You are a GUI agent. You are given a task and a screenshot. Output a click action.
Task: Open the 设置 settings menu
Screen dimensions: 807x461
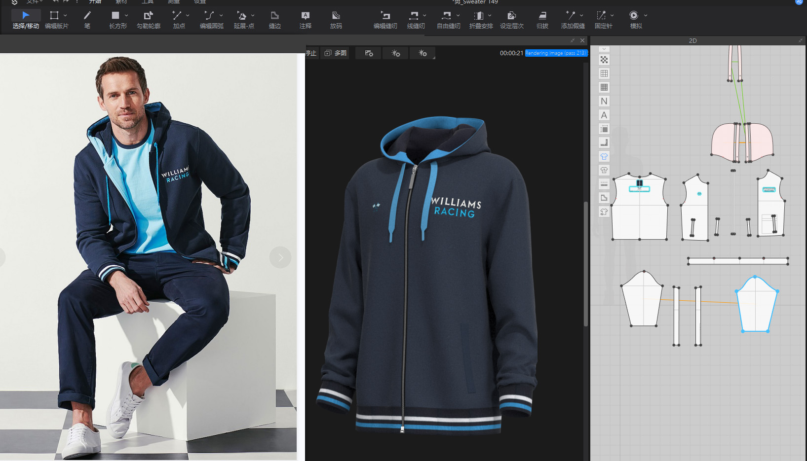point(200,2)
